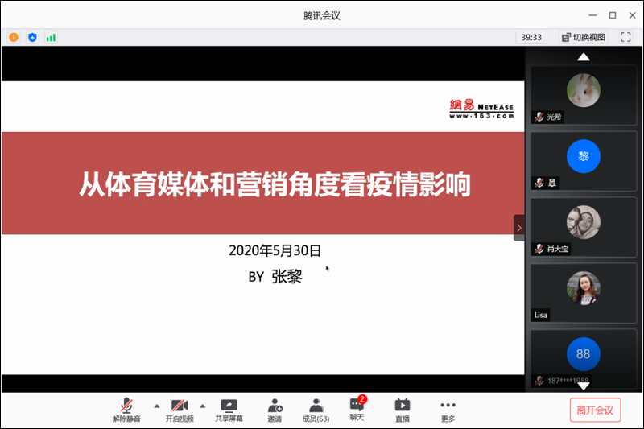This screenshot has width=644, height=429.
Task: Expand audio options arrow beside 解除静音
Action: (x=156, y=406)
